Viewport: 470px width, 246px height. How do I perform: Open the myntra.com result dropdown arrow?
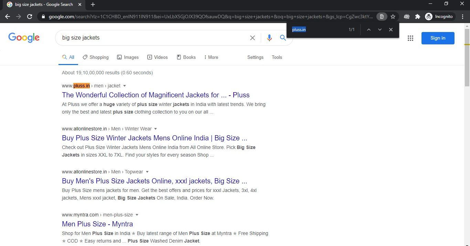point(137,215)
